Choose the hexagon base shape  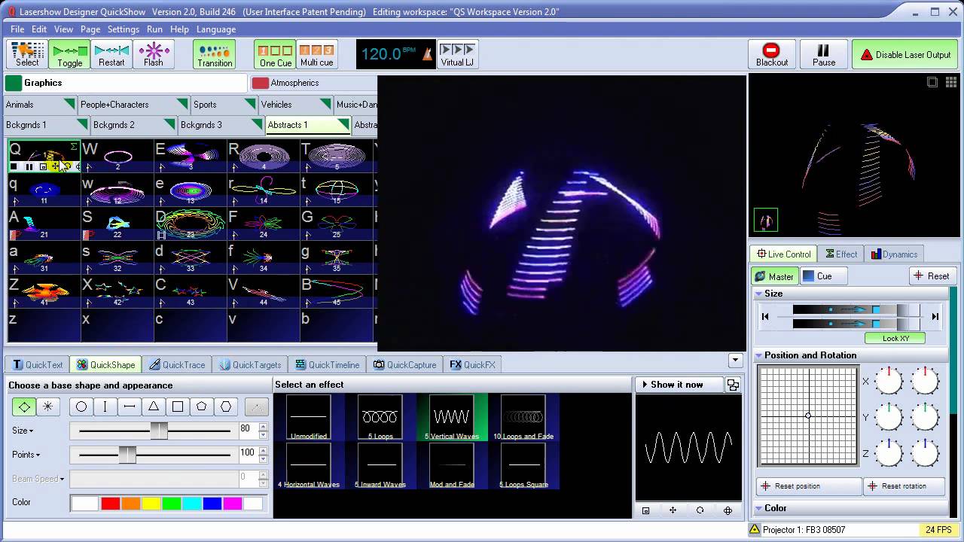tap(226, 406)
